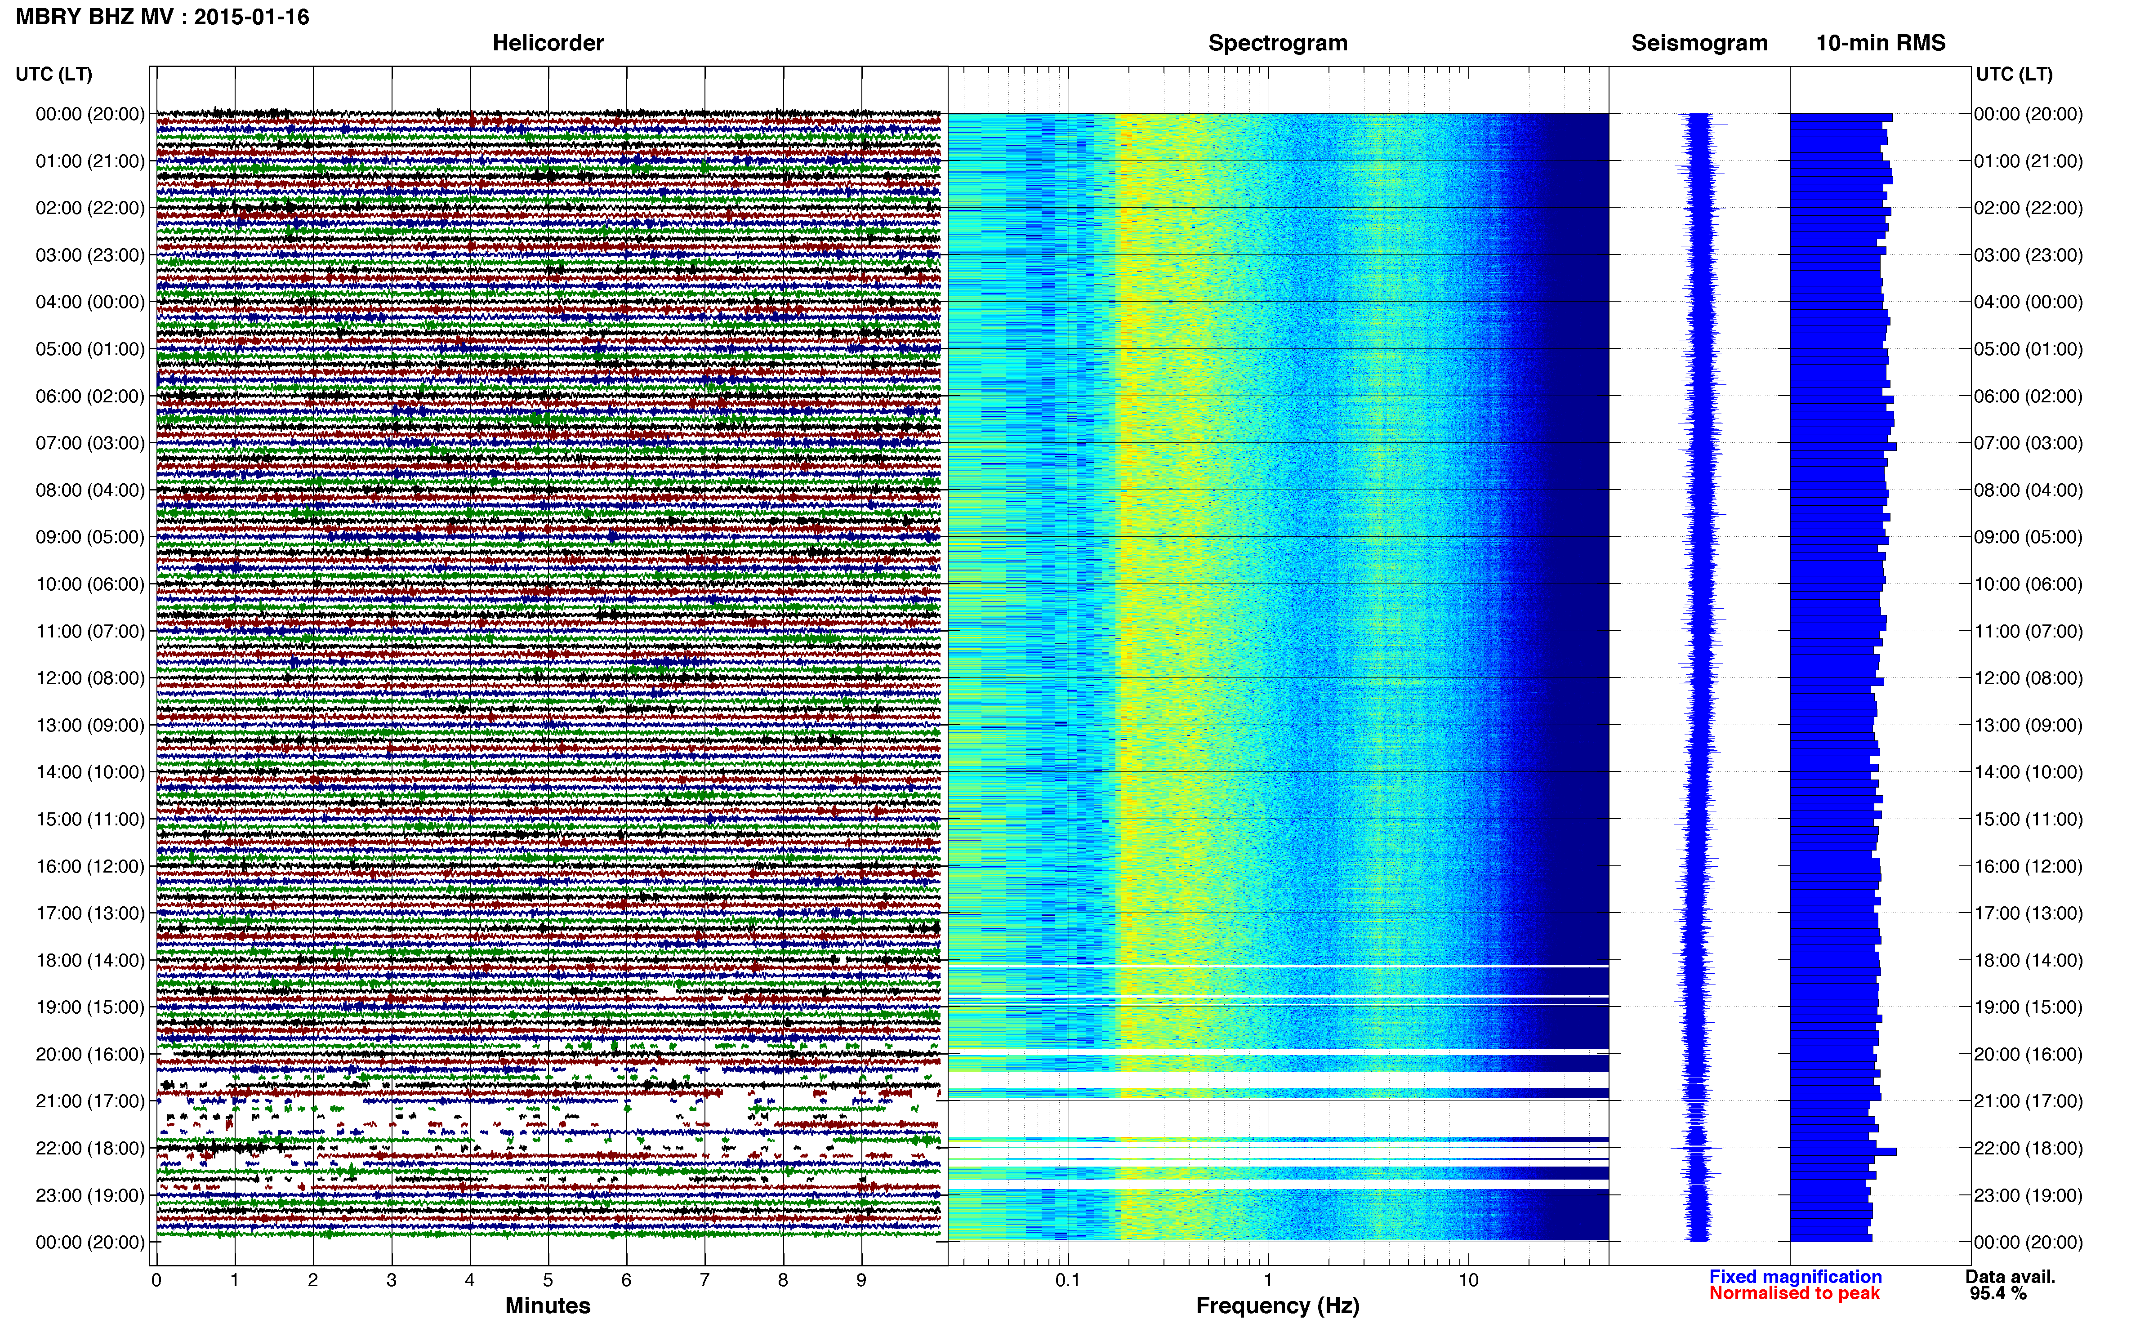Screen dimensions: 2131x1332
Task: Click minute tick label '7' on helicorder axis
Action: (705, 1280)
